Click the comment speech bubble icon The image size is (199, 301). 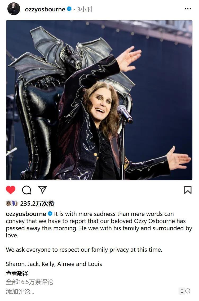coord(26,190)
